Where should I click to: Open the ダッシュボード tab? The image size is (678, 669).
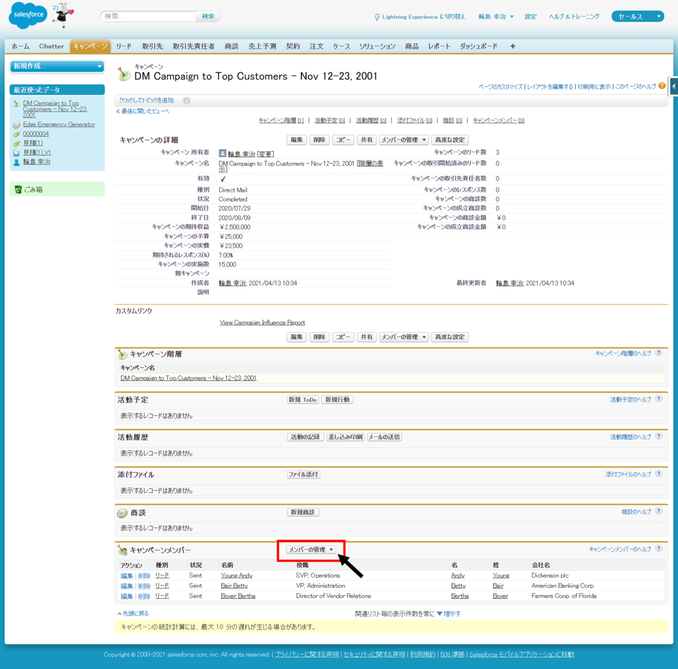(x=479, y=46)
